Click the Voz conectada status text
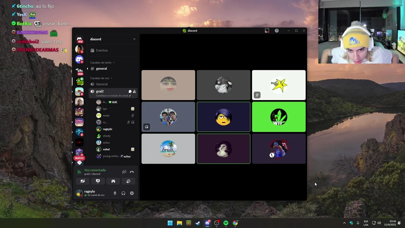 pyautogui.click(x=95, y=170)
